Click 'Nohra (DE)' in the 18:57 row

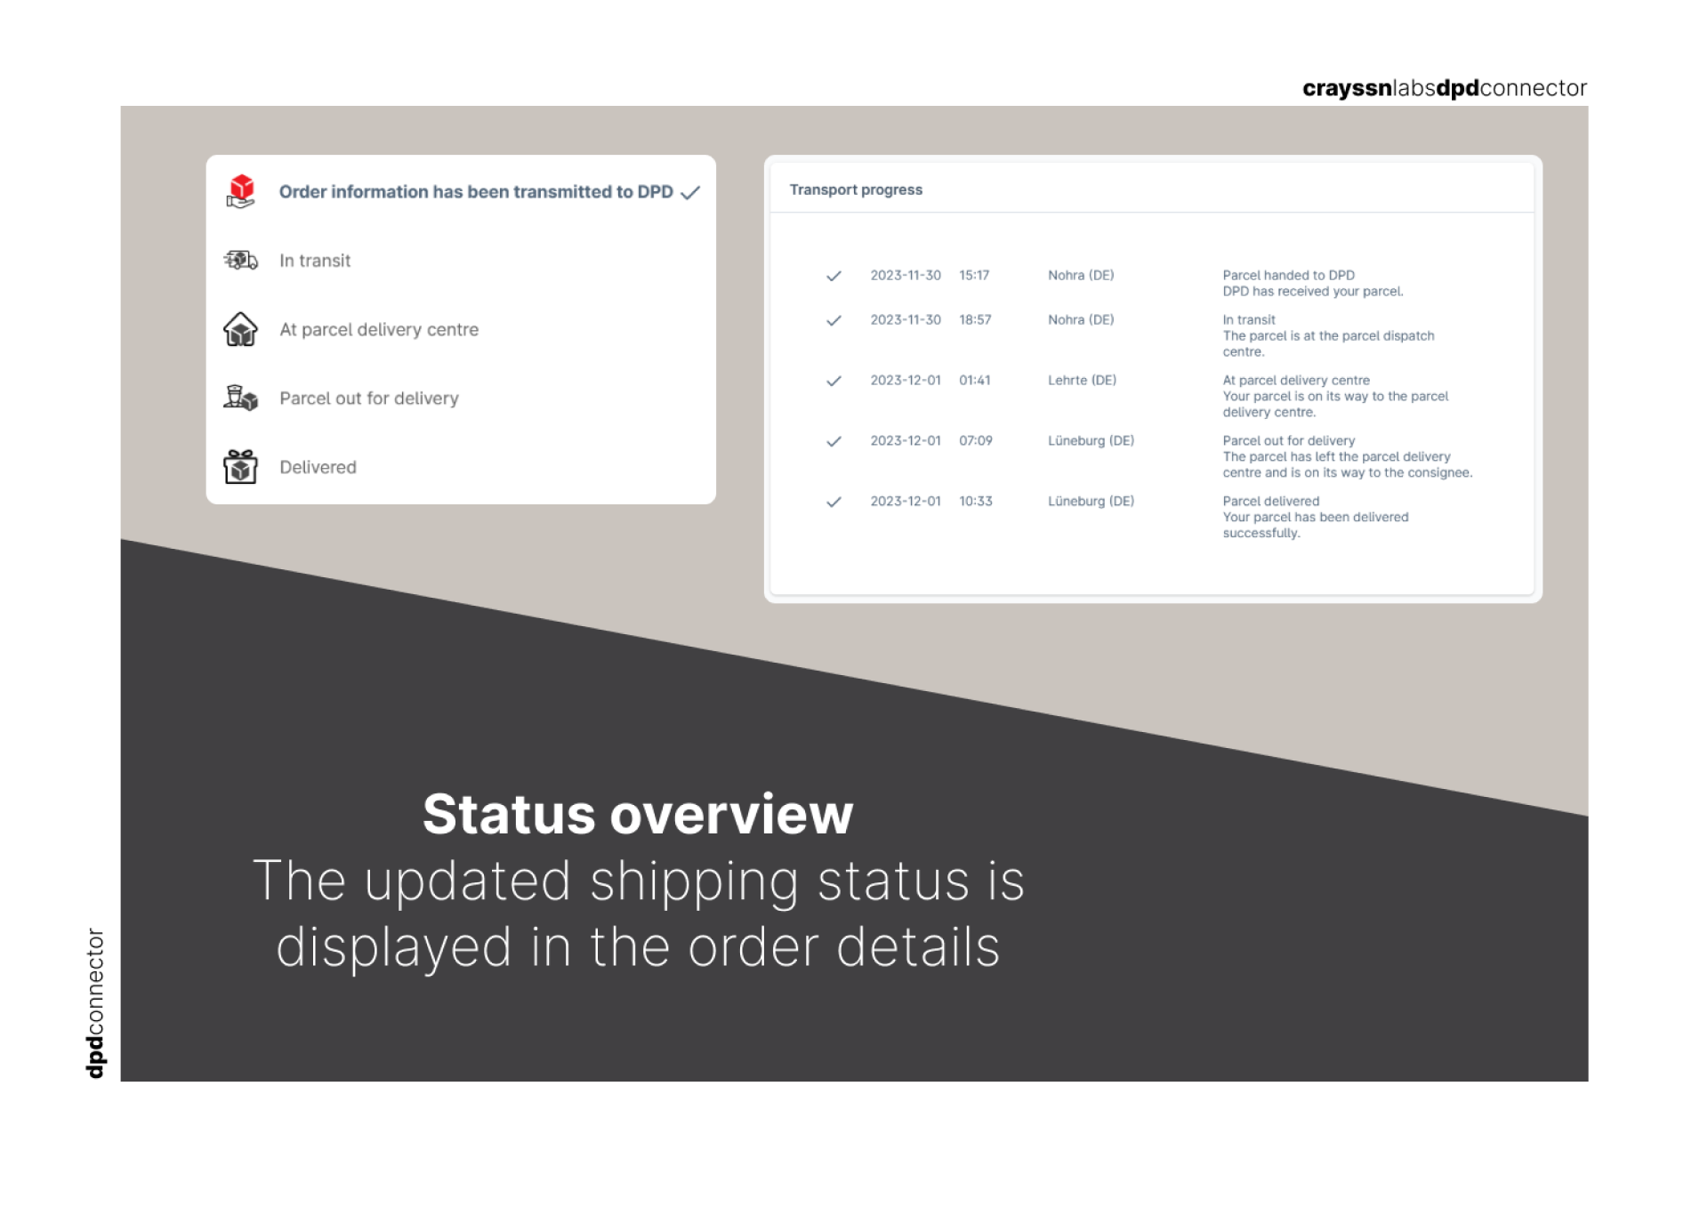[x=1081, y=319]
